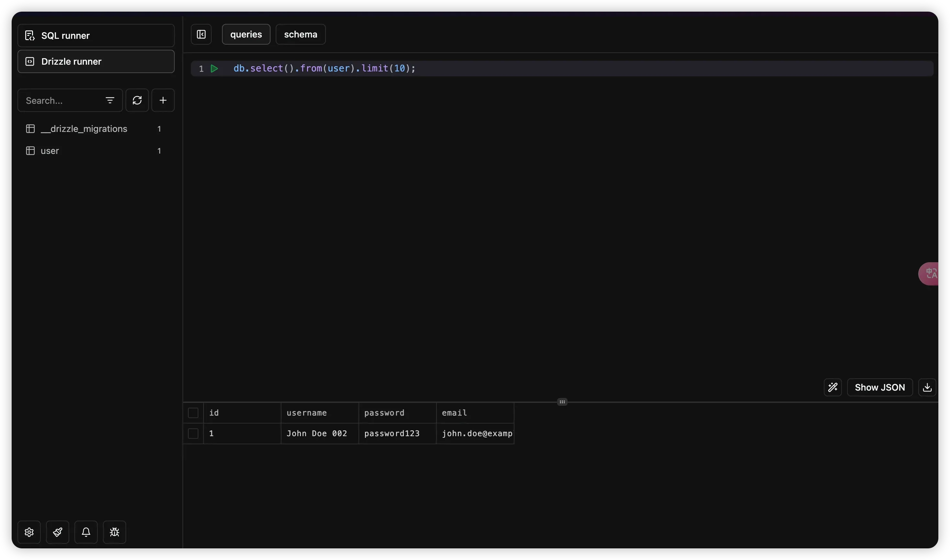Click the magic wand format icon
The height and width of the screenshot is (560, 950).
click(833, 388)
